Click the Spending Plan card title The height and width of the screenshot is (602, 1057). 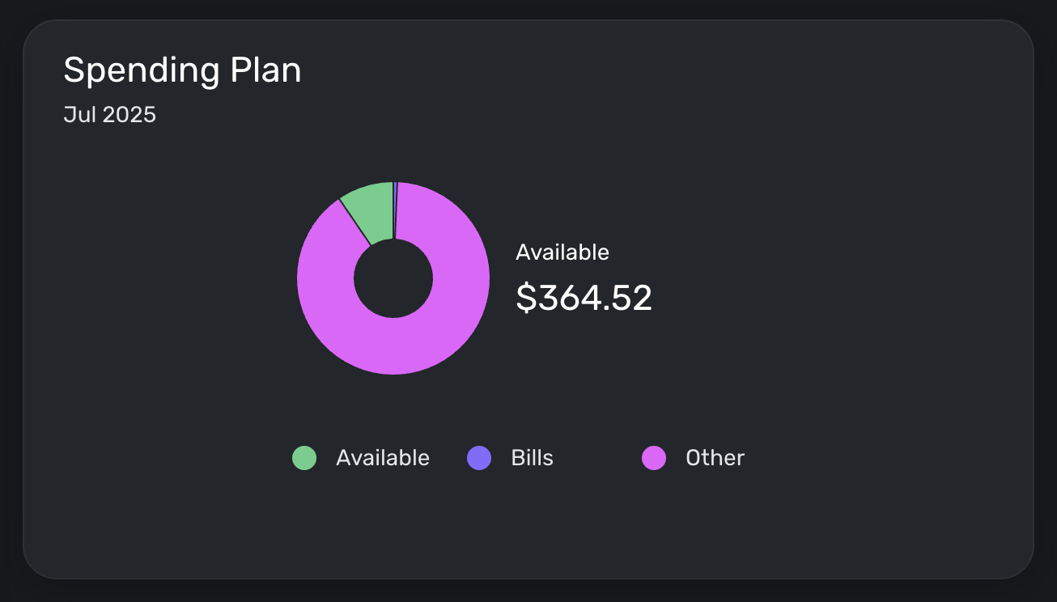[x=182, y=71]
